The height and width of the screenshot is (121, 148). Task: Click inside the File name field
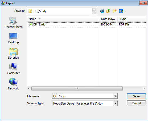tap(83, 96)
